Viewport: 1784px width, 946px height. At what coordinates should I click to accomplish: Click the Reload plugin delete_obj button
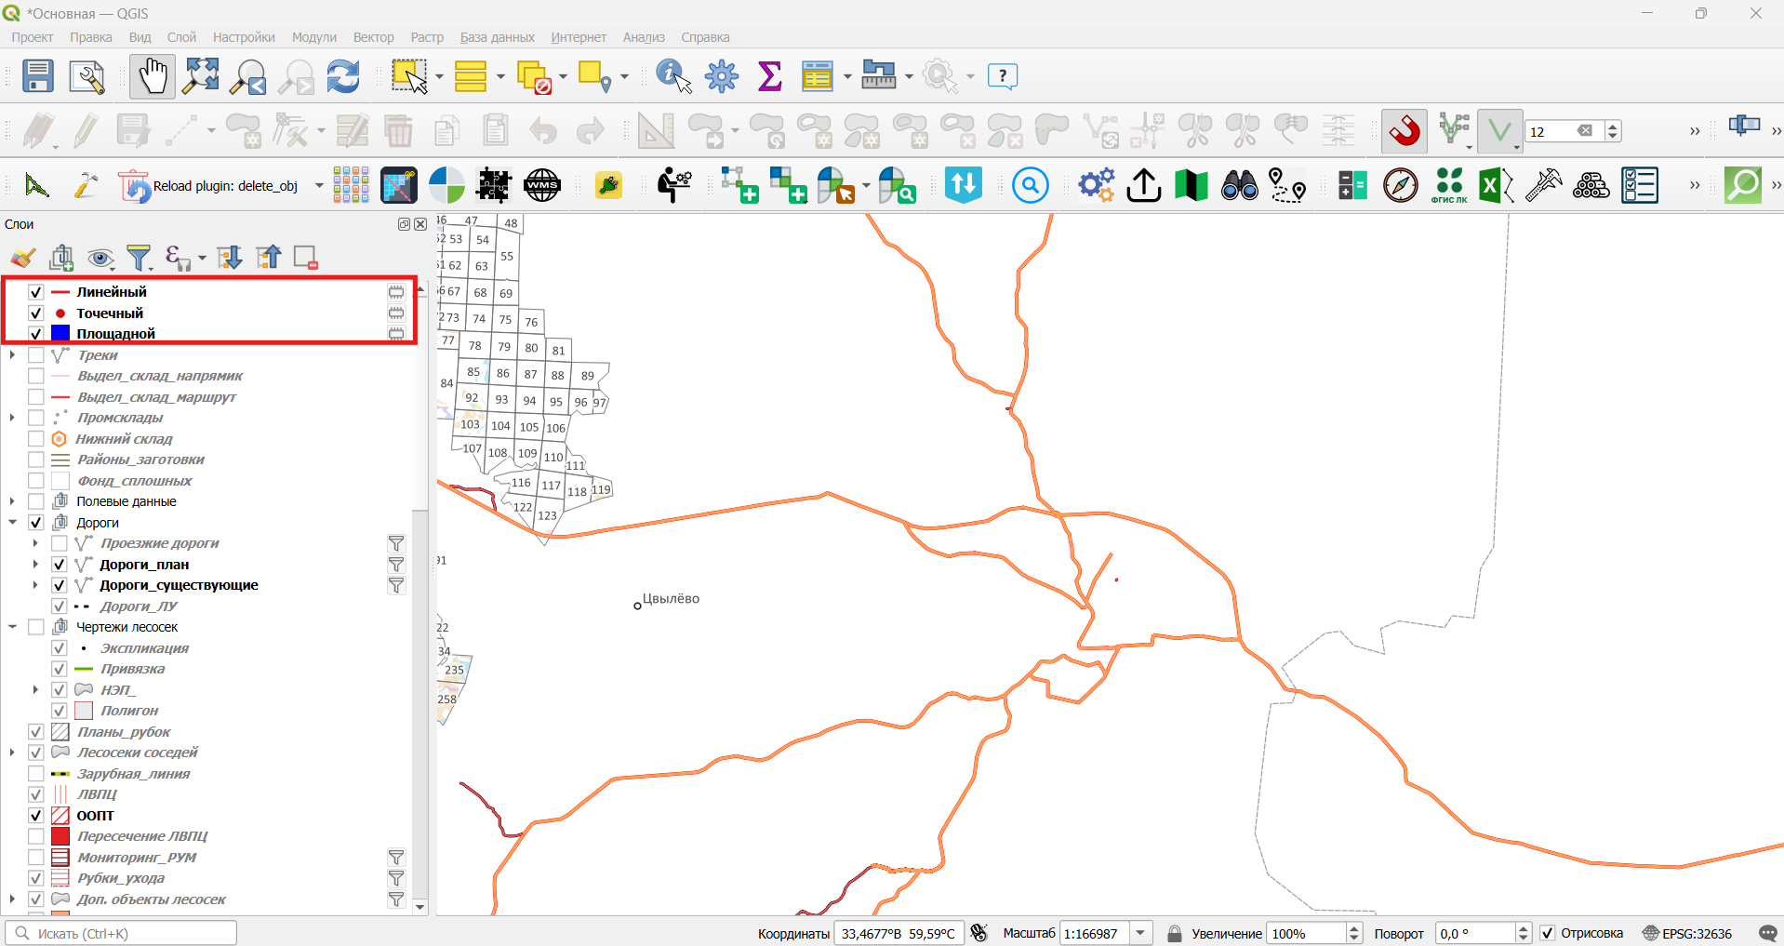pos(209,186)
